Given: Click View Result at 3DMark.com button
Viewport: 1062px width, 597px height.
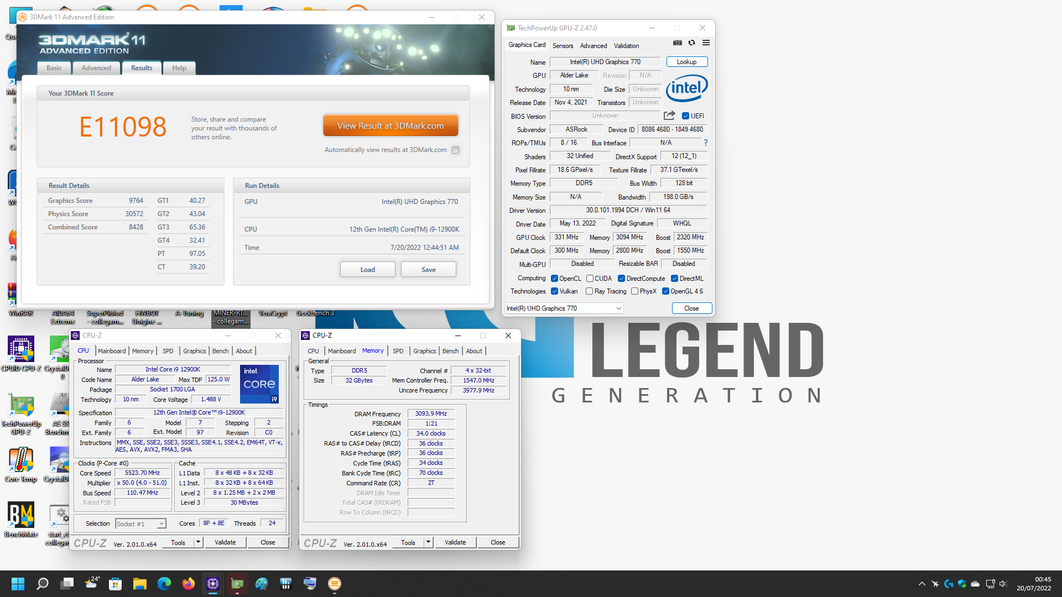Looking at the screenshot, I should [391, 126].
